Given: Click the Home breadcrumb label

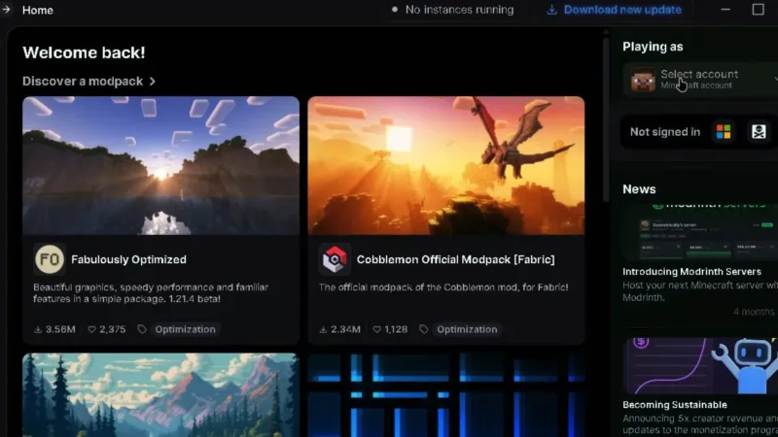Looking at the screenshot, I should coord(38,10).
